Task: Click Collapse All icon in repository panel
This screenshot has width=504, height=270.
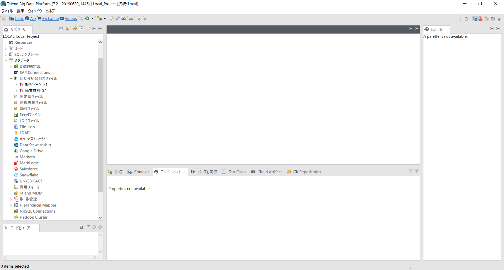Action: [61, 29]
